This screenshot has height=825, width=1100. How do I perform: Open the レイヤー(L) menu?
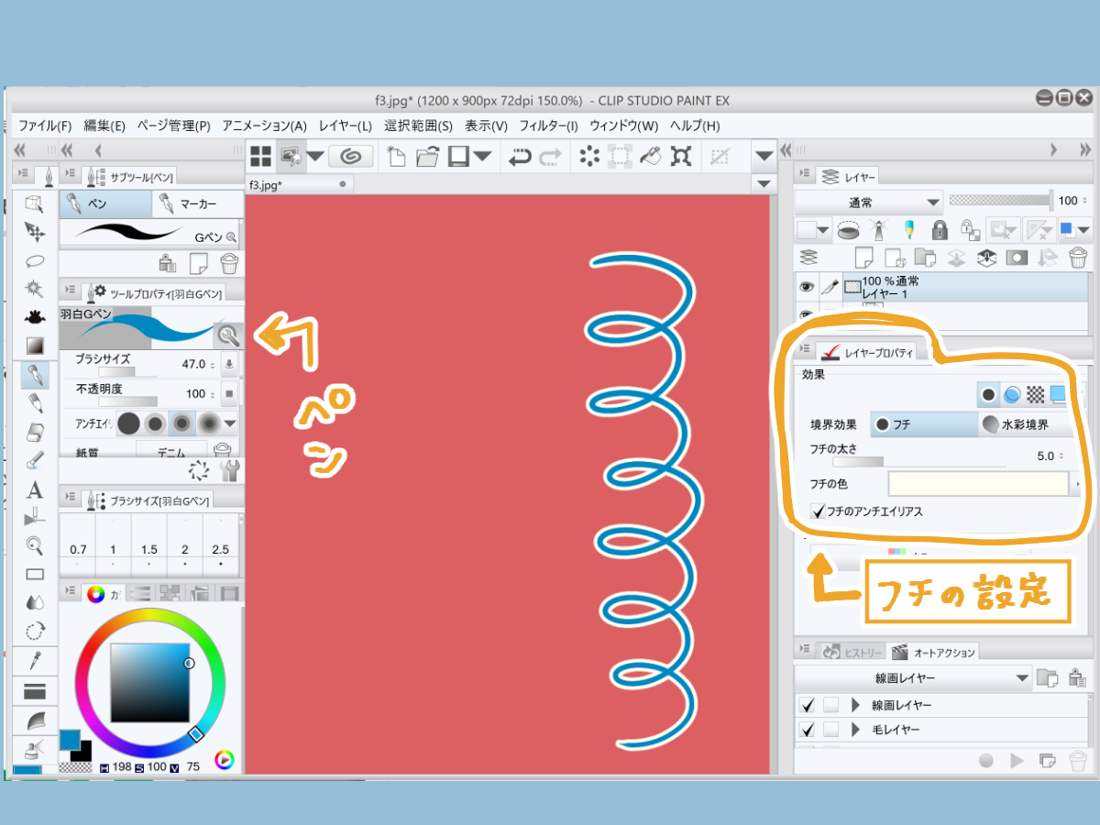coord(346,126)
